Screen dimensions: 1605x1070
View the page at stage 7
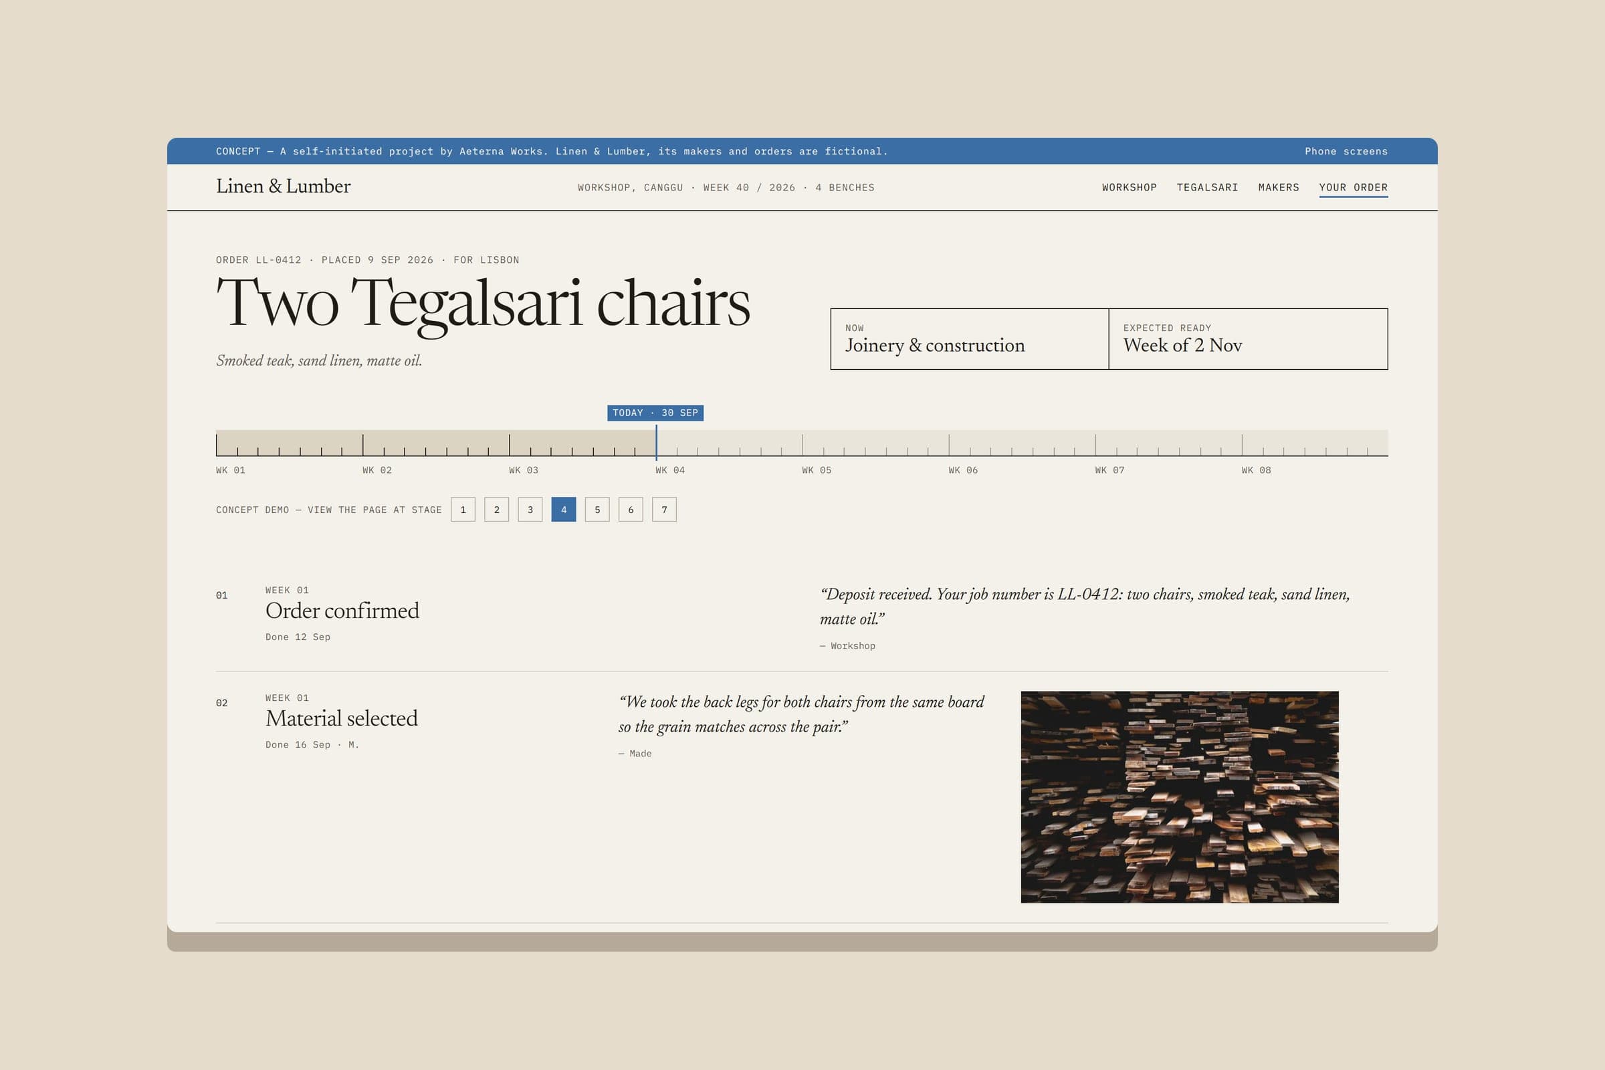pyautogui.click(x=664, y=510)
